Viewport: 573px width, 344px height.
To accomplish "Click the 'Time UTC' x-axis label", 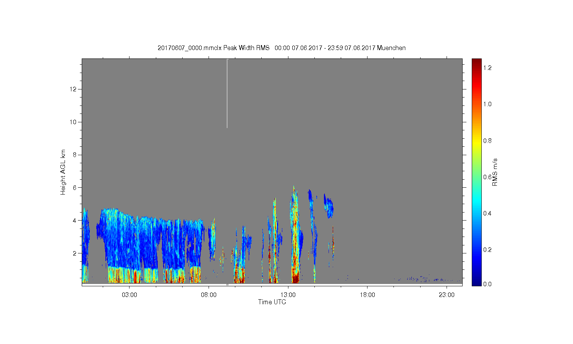I will [272, 302].
